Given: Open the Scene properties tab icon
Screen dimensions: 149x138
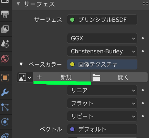Looking at the screenshot, I should pyautogui.click(x=5, y=44).
